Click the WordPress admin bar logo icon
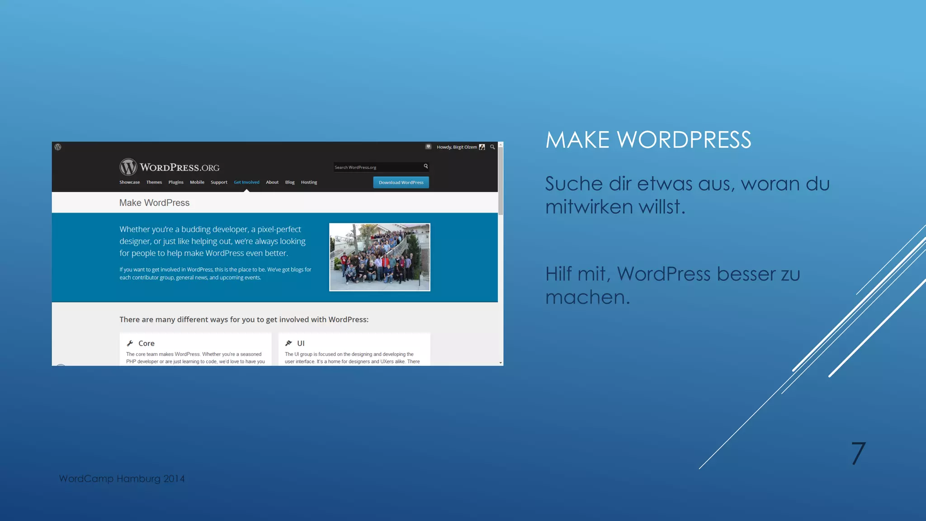The height and width of the screenshot is (521, 926). 58,147
